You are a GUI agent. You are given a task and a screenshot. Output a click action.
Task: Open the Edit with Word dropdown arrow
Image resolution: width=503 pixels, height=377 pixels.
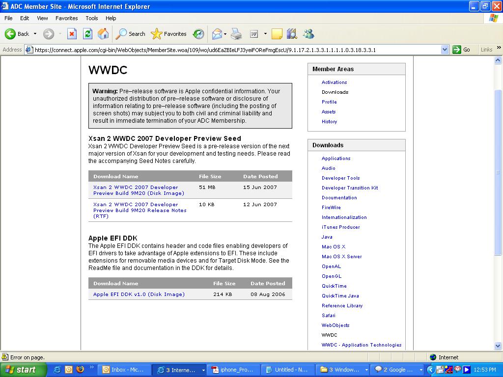click(265, 34)
